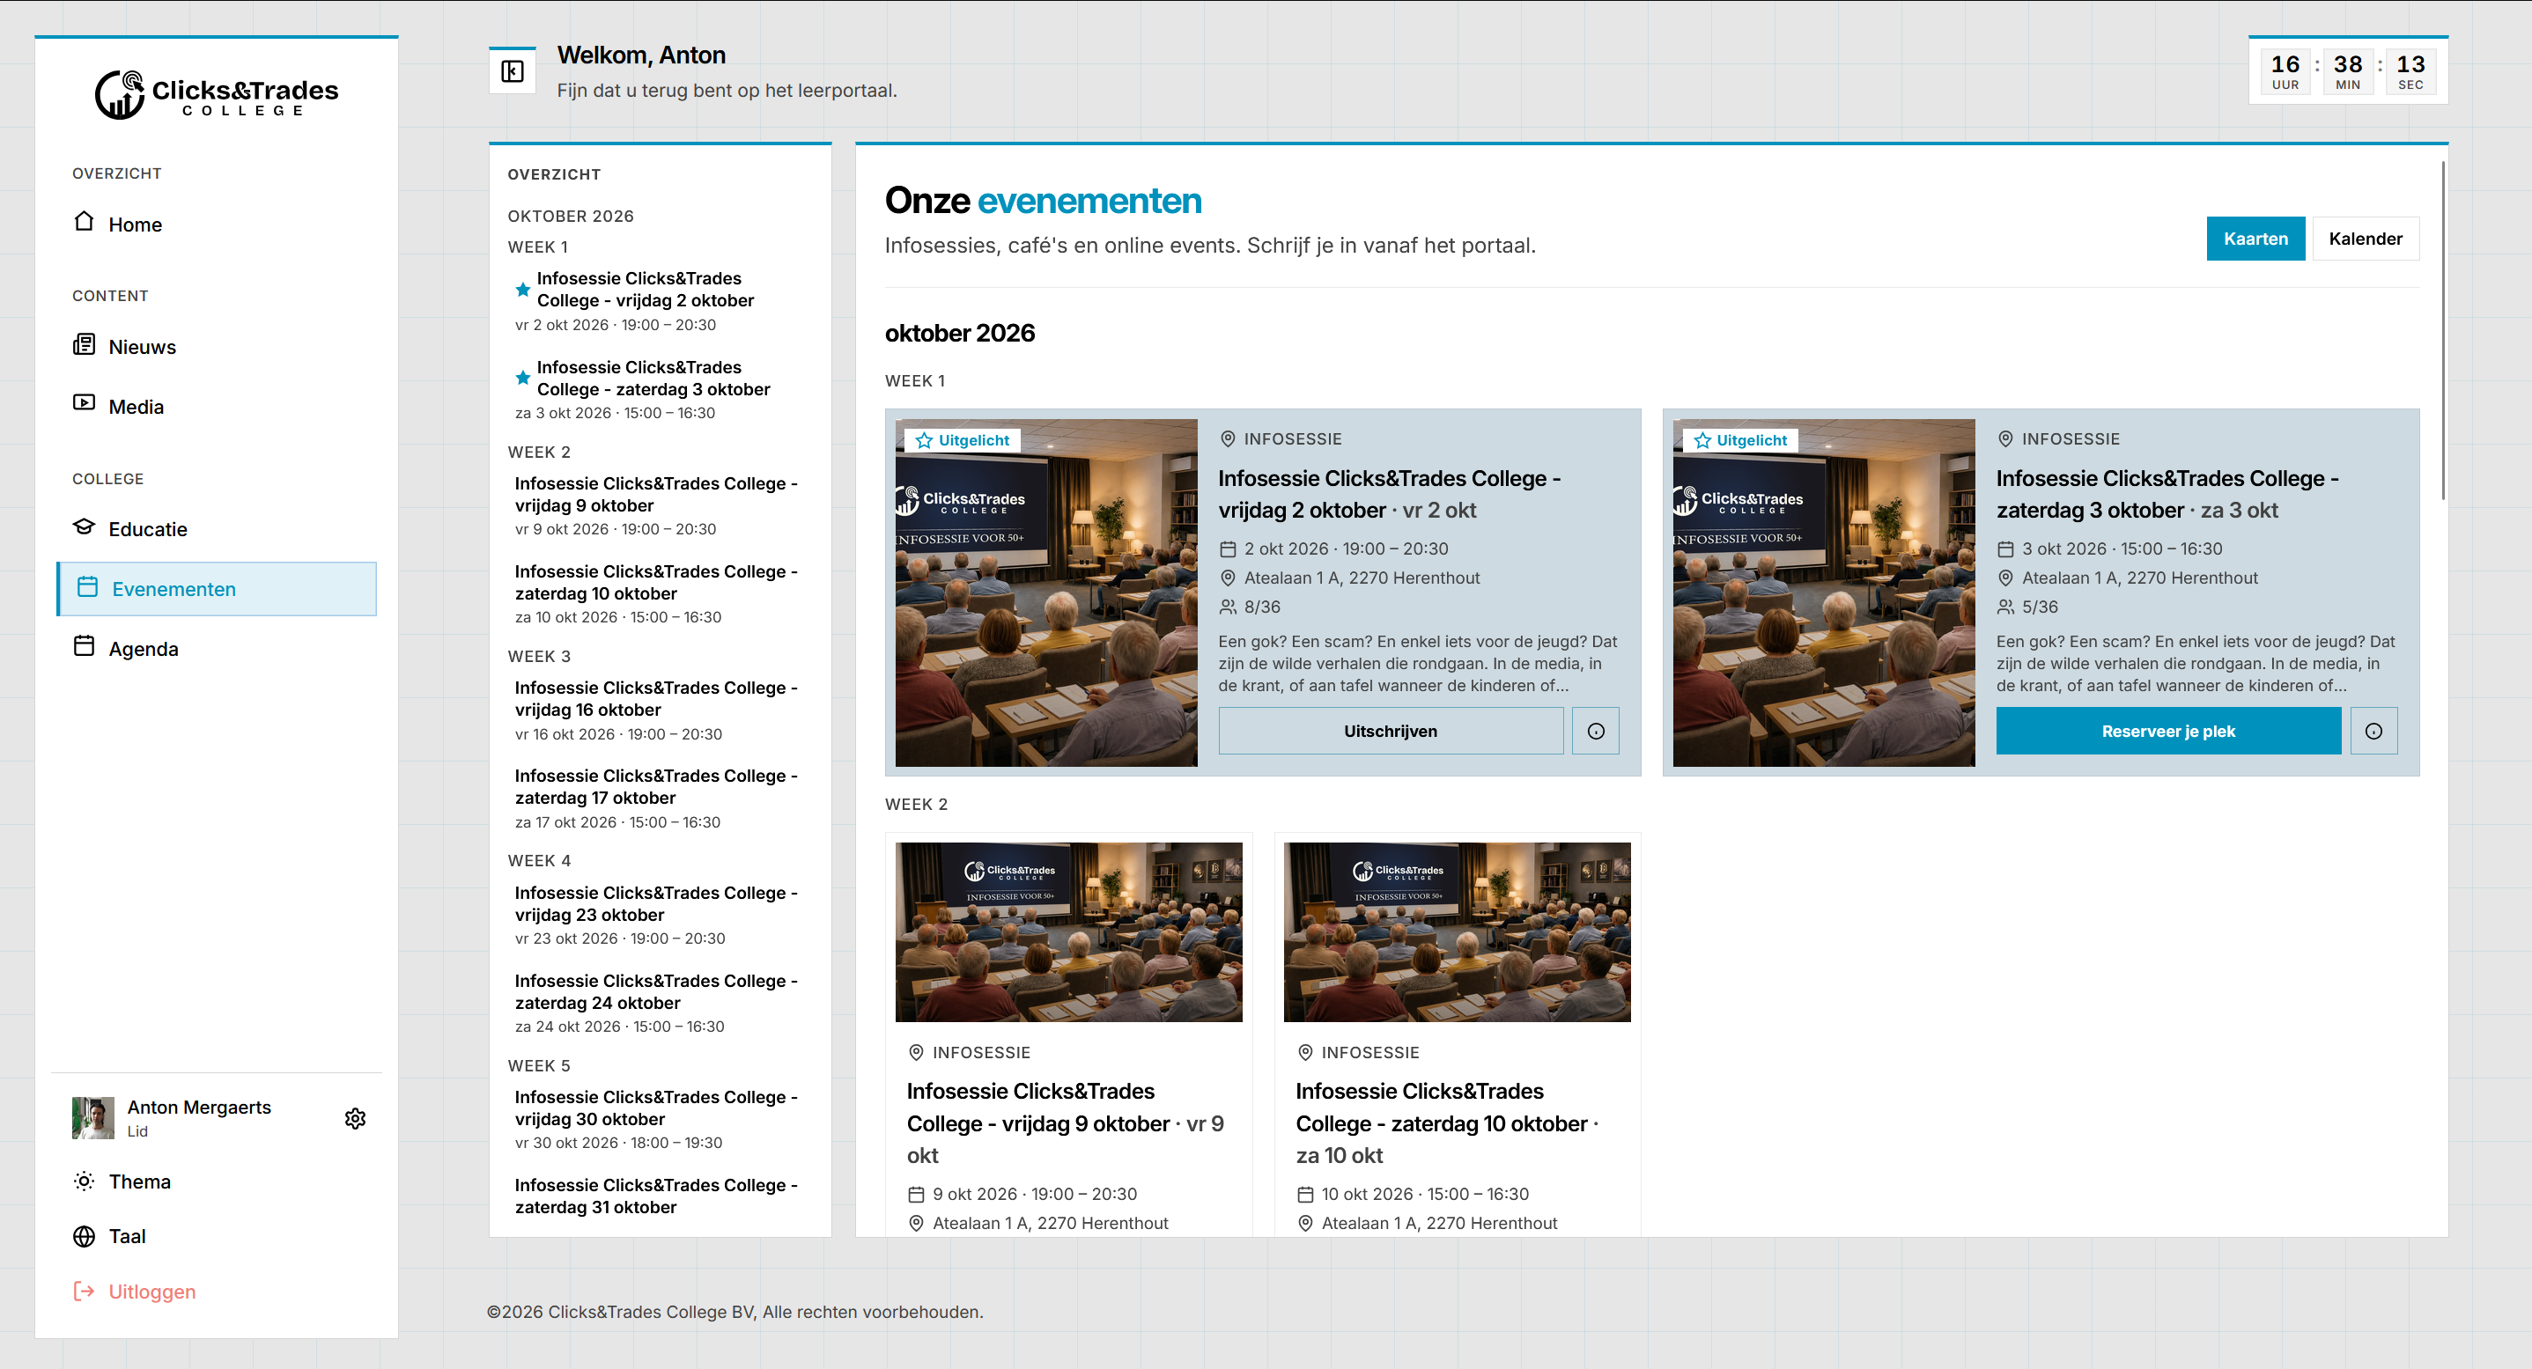This screenshot has width=2532, height=1369.
Task: Log out via Uitloggen link
Action: coord(151,1292)
